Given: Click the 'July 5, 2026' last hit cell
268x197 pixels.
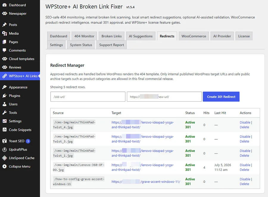Looking at the screenshot, I should click(223, 167).
